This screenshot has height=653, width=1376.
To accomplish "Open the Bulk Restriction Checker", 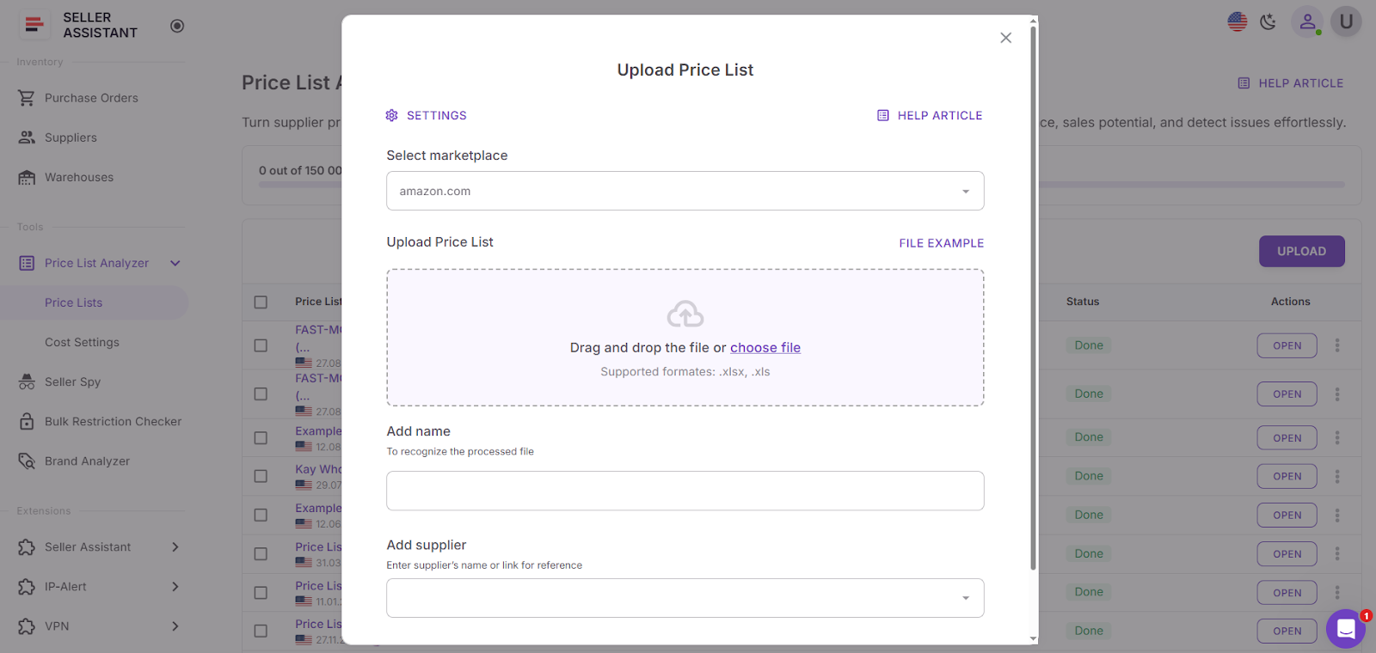I will point(113,421).
